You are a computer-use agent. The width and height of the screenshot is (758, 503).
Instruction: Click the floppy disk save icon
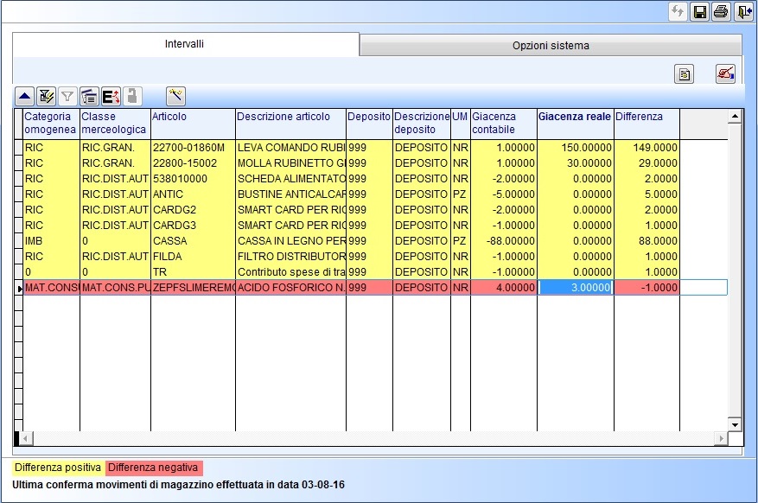tap(699, 11)
